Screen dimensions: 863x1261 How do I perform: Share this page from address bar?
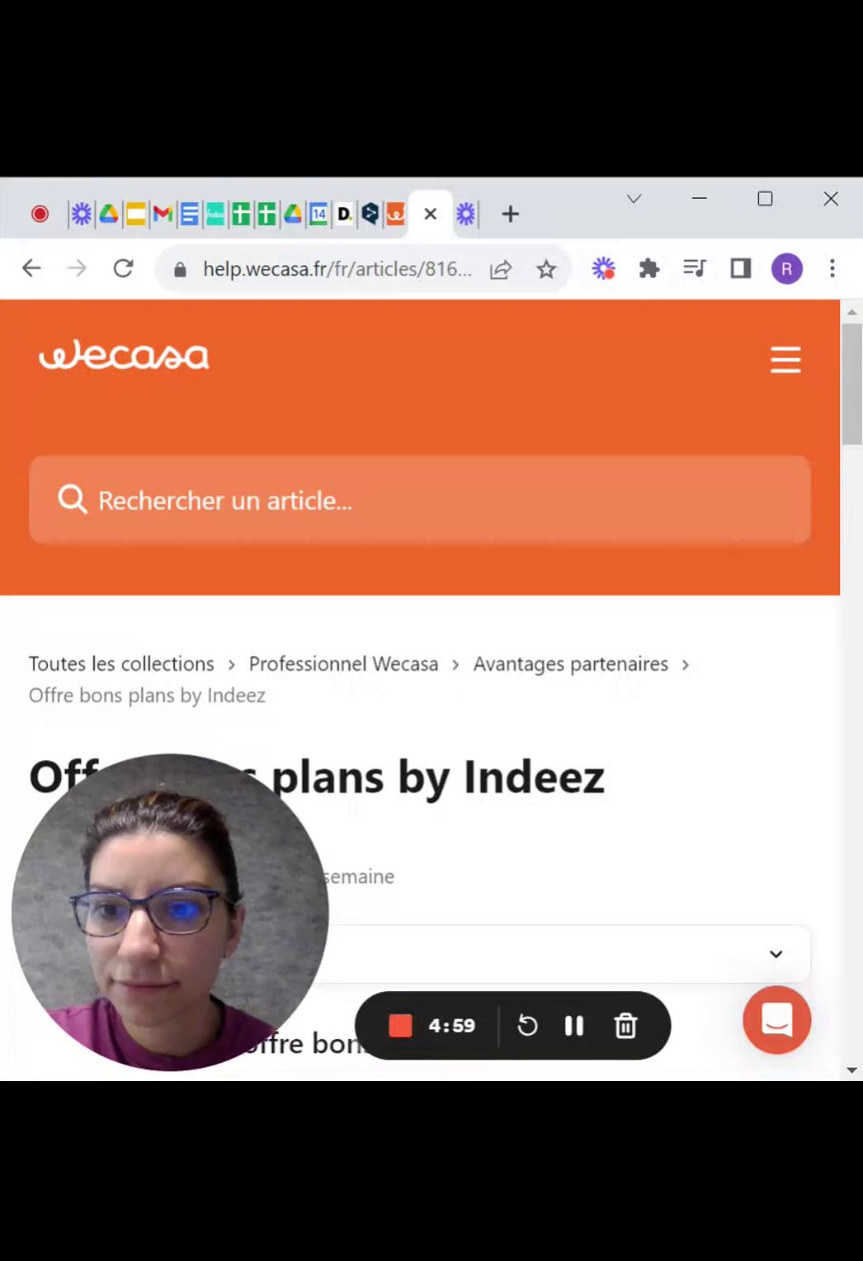tap(501, 269)
